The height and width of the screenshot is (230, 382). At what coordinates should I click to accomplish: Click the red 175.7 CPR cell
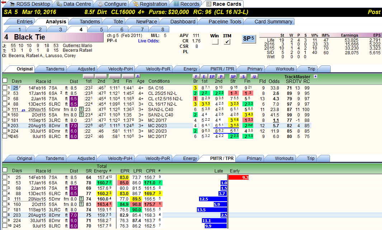[x=152, y=204]
